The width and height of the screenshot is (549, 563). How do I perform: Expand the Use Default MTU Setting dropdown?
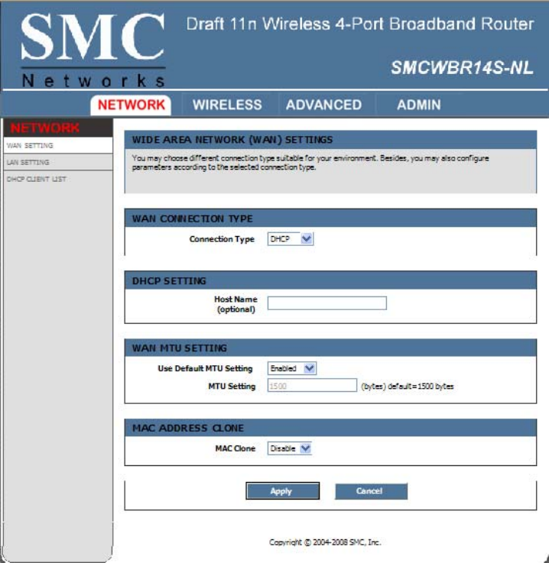tap(292, 368)
